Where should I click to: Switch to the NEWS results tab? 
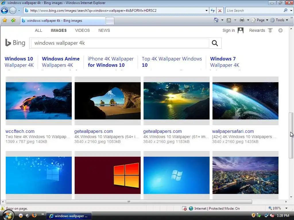(x=104, y=30)
